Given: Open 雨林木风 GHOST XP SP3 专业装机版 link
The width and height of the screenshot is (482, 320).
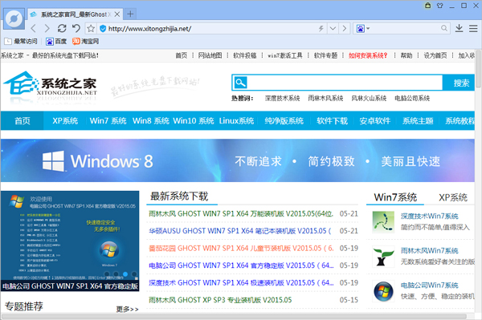Looking at the screenshot, I should coord(220,300).
